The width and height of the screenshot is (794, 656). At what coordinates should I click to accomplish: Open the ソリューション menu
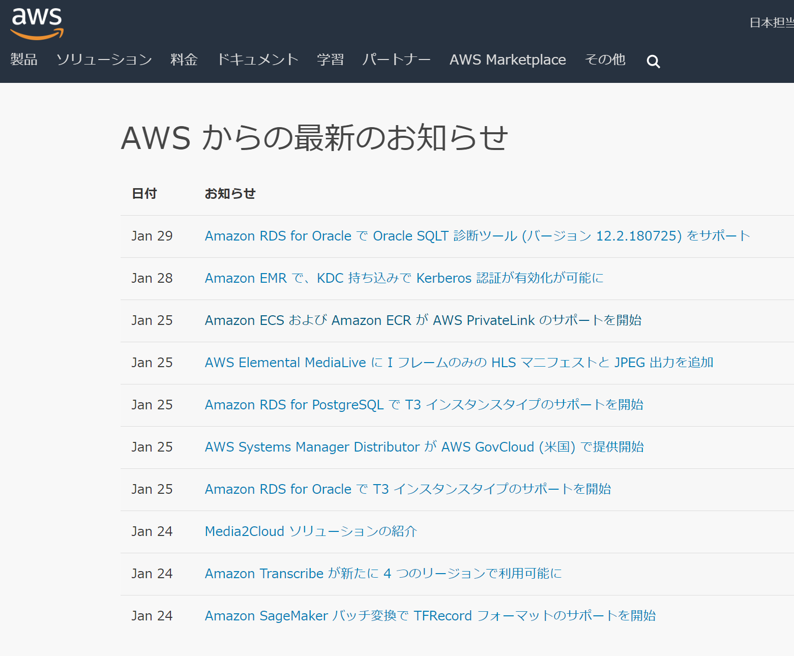[x=104, y=59]
